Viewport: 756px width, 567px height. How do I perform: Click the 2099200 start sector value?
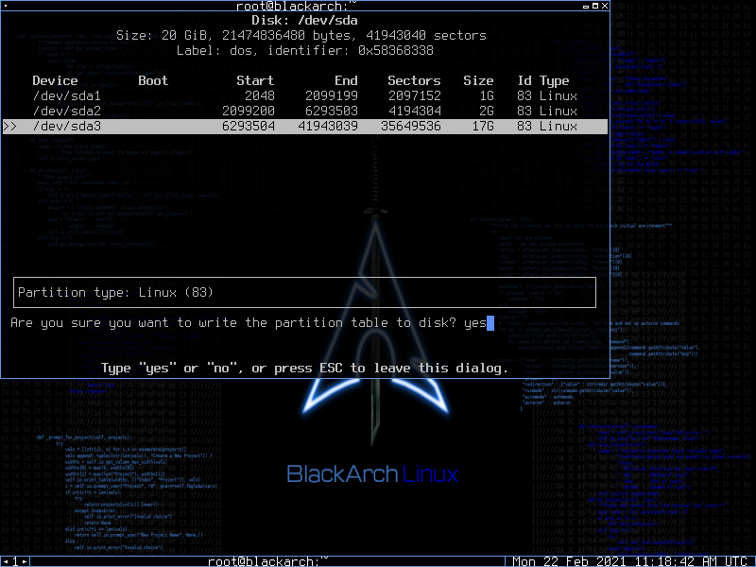click(x=249, y=111)
